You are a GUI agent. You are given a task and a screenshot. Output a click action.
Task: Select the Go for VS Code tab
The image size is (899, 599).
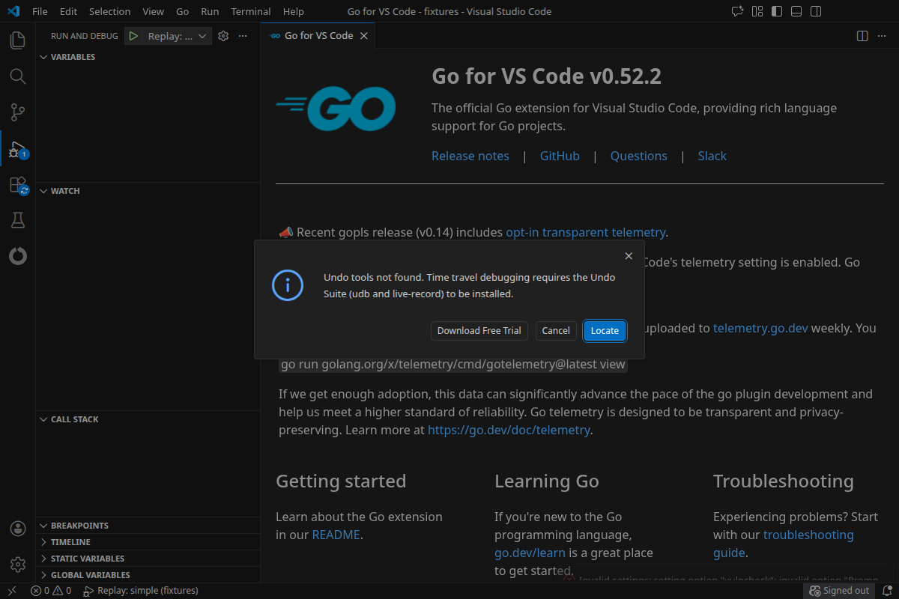[318, 36]
